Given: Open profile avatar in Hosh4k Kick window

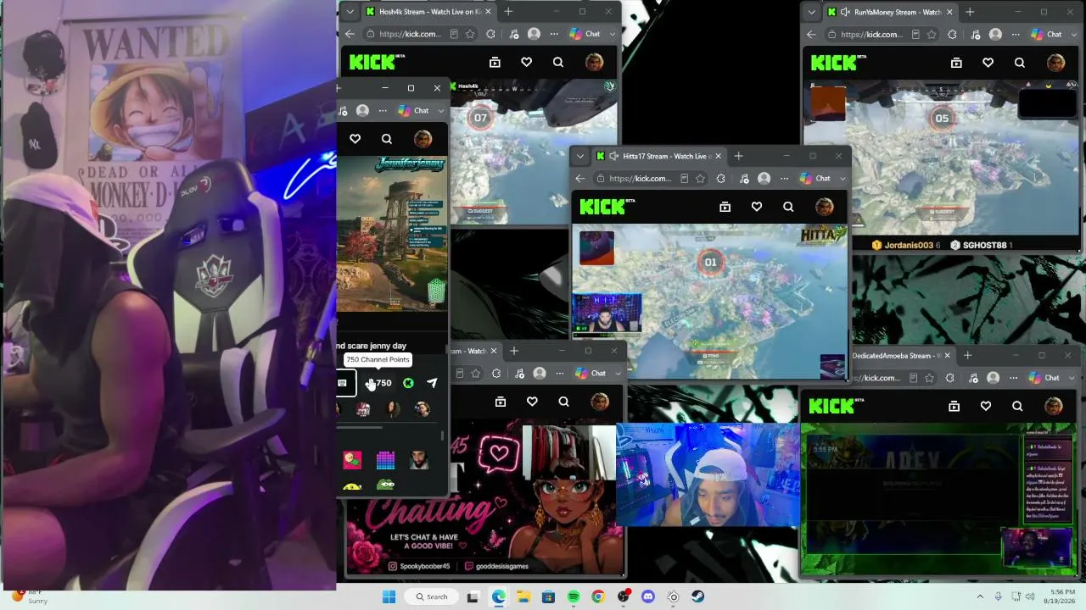Looking at the screenshot, I should [595, 62].
